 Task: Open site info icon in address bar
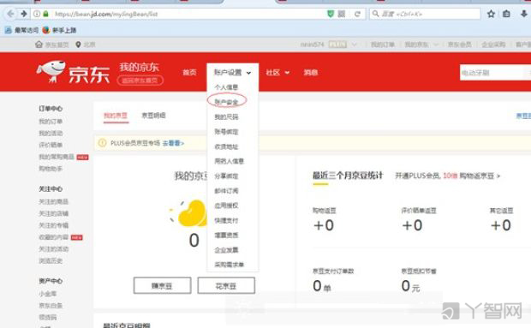click(x=37, y=14)
